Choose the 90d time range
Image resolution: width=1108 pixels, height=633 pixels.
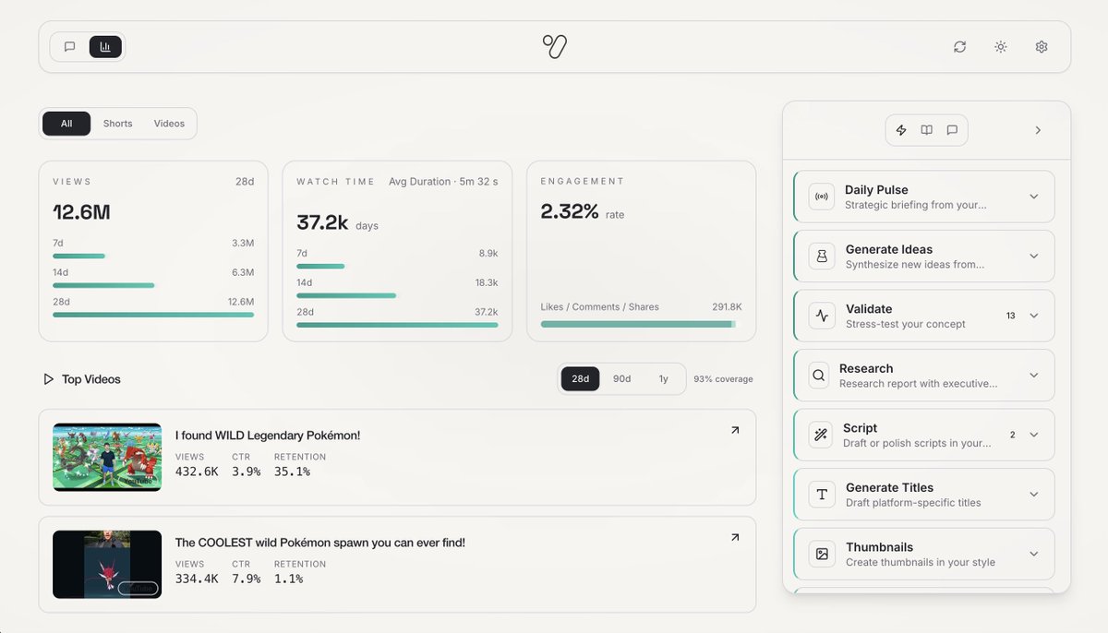coord(622,379)
